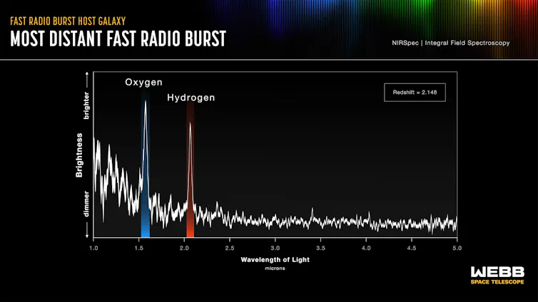Click the "Redshift = 2.148" box

point(415,93)
